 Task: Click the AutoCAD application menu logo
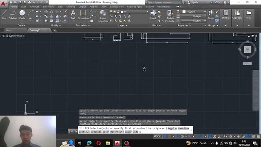(x=3, y=4)
